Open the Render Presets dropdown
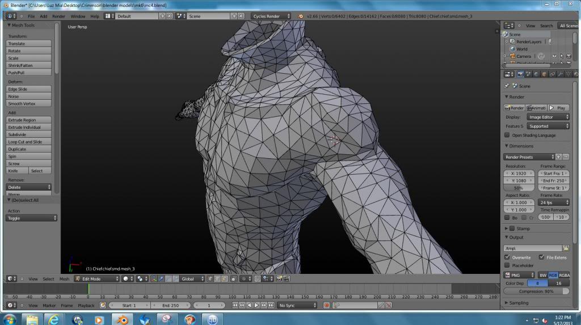Image resolution: width=581 pixels, height=325 pixels. [x=529, y=157]
